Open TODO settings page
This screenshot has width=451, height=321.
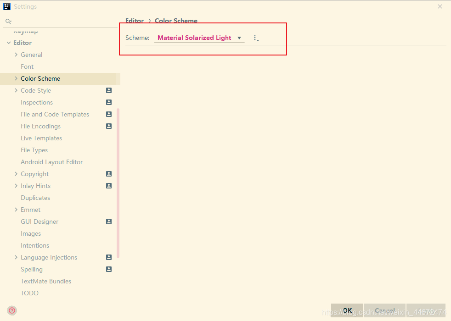tap(29, 293)
